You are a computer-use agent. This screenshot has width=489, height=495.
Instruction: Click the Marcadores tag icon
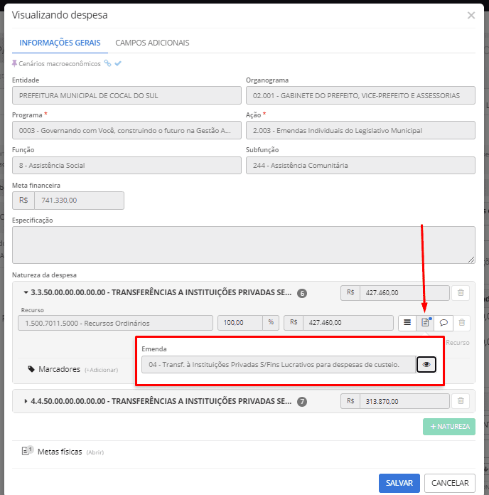(x=31, y=369)
